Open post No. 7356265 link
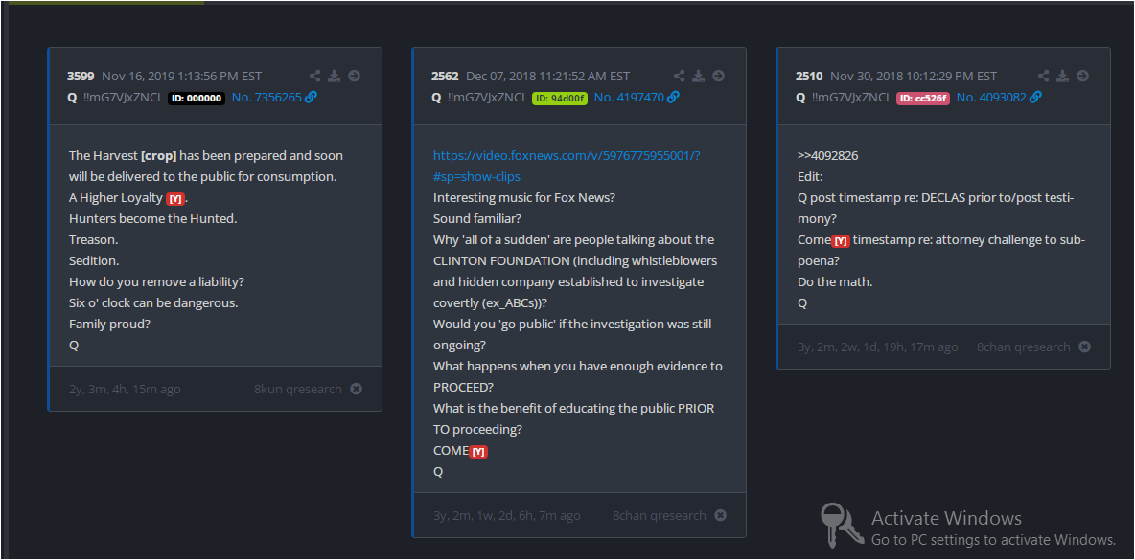Screen dimensions: 1135x560 pyautogui.click(x=266, y=97)
